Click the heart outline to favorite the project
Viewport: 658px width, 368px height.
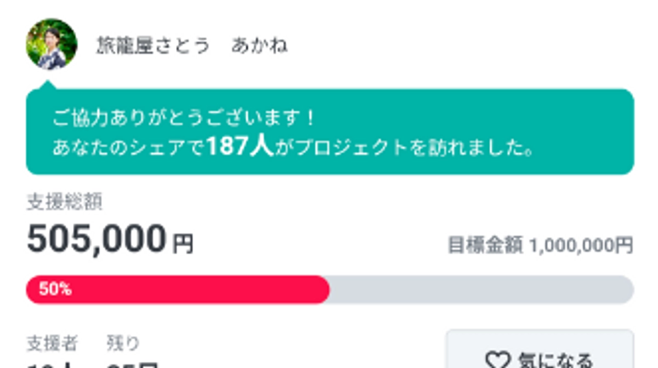click(498, 360)
